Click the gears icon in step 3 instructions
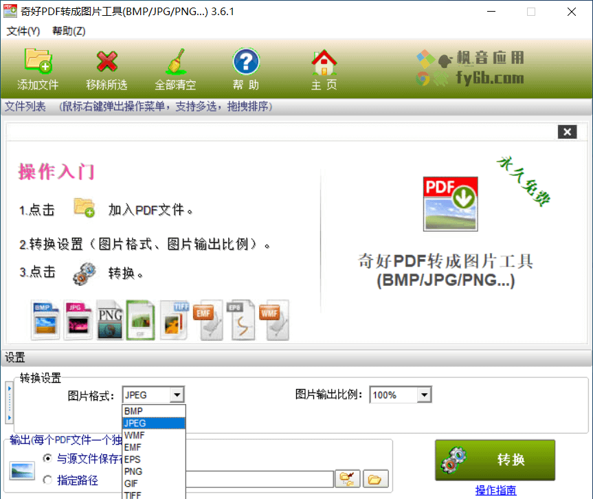This screenshot has height=499, width=593. pos(84,273)
